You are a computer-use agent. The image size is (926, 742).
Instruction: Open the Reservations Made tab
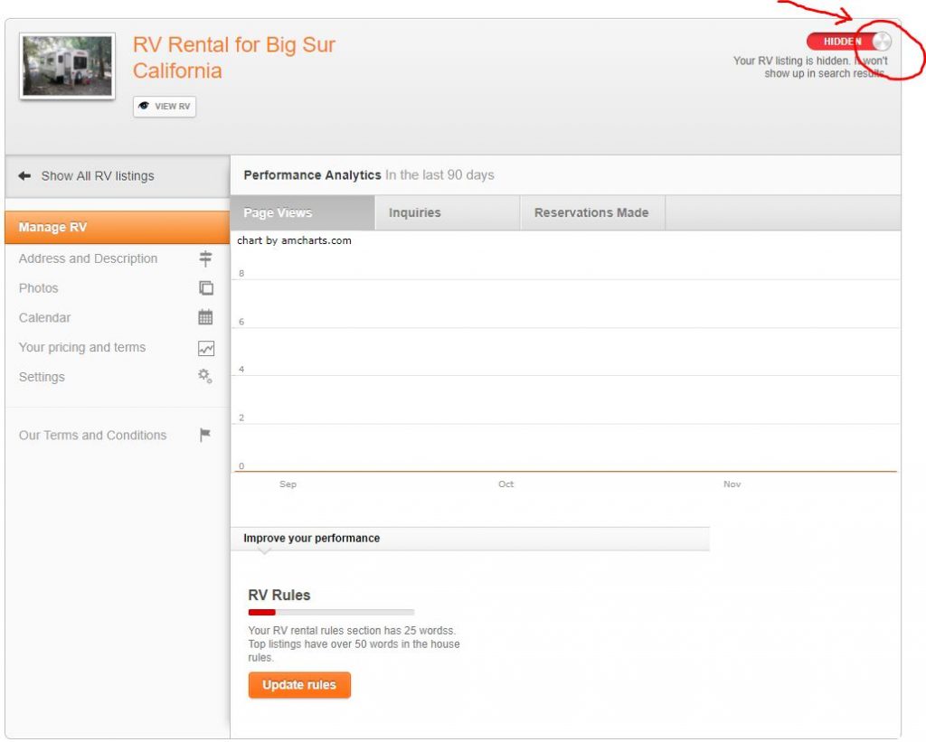[591, 213]
